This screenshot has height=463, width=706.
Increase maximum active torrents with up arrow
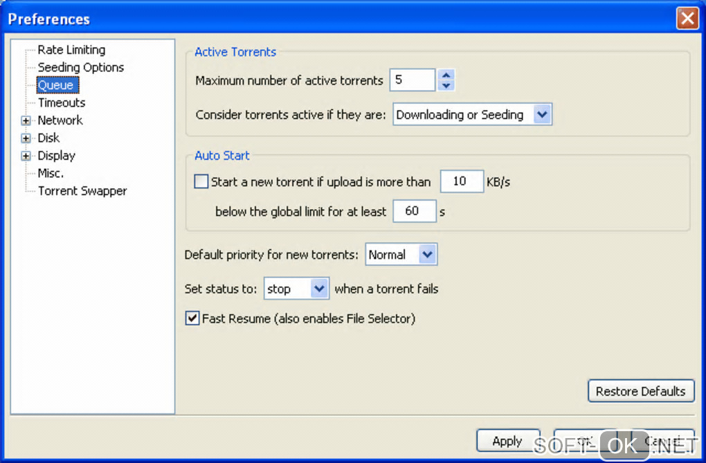pos(446,75)
